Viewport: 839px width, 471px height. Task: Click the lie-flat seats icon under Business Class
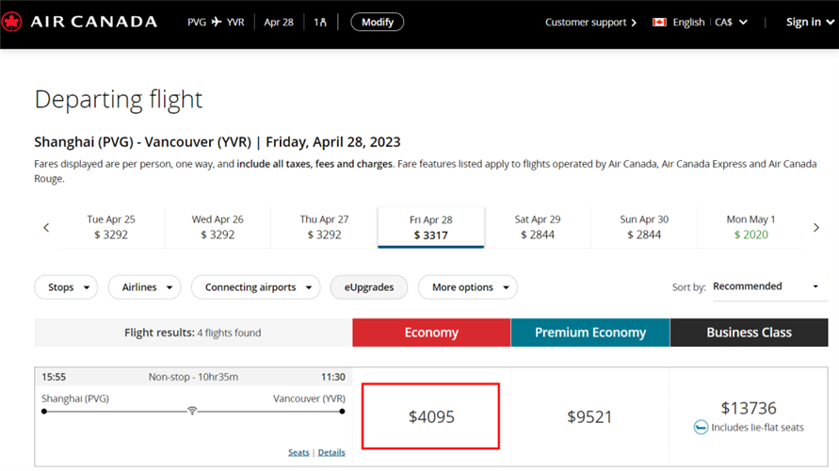click(701, 427)
